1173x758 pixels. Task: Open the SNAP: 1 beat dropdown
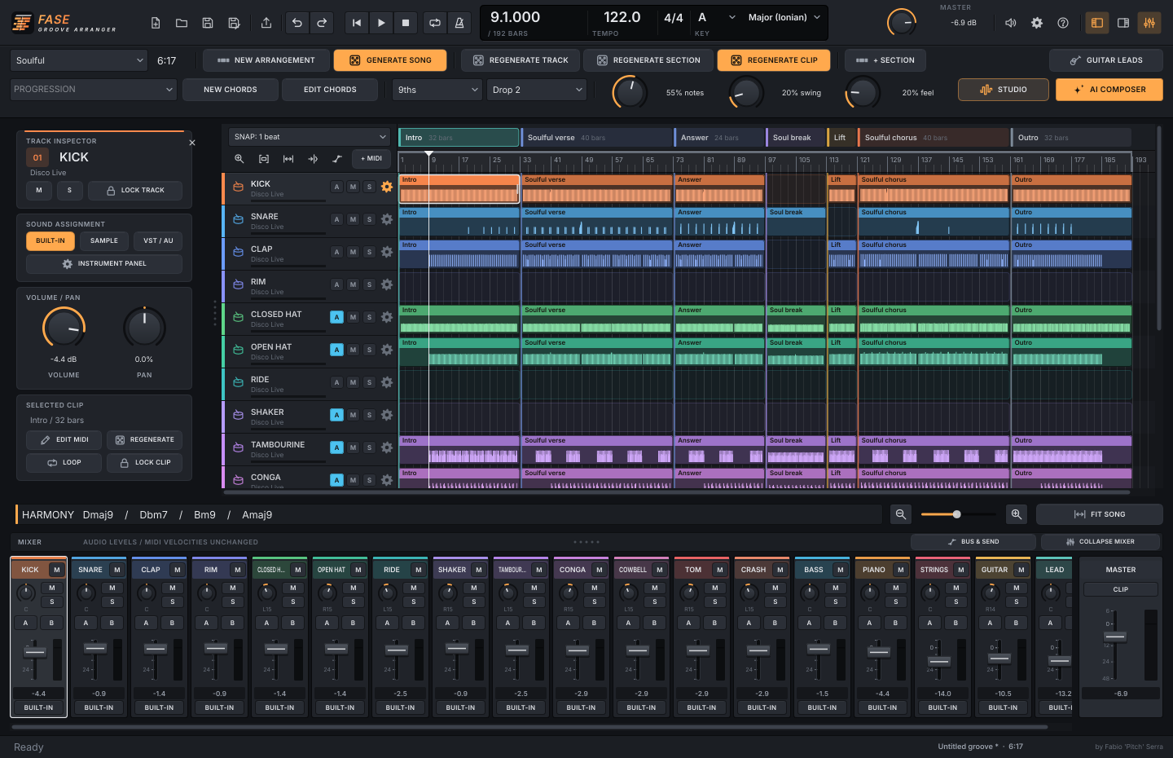pyautogui.click(x=310, y=137)
